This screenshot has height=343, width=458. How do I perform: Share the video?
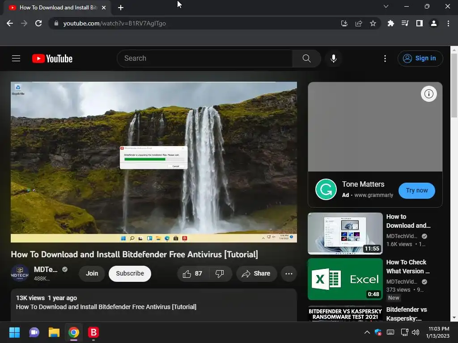(x=256, y=274)
